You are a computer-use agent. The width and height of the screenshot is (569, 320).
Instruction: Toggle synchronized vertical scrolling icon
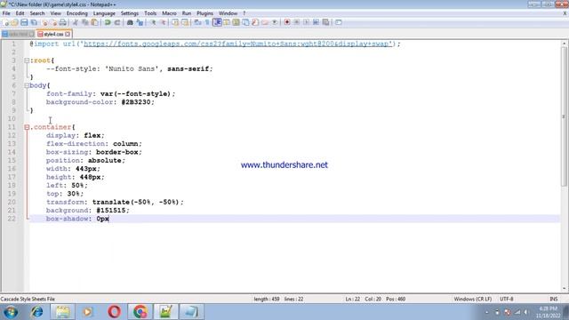[x=175, y=22]
